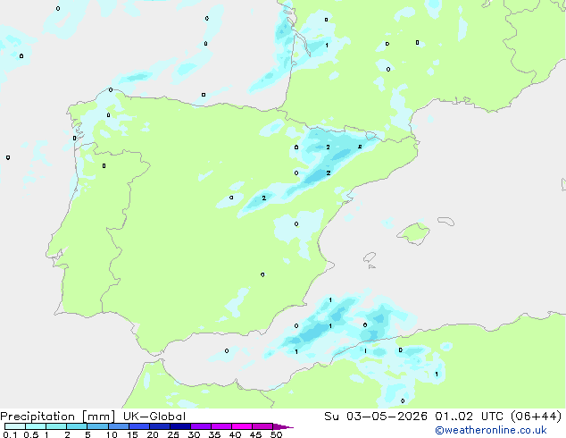Click the legend value label '35'
566x438 pixels.
tap(214, 434)
